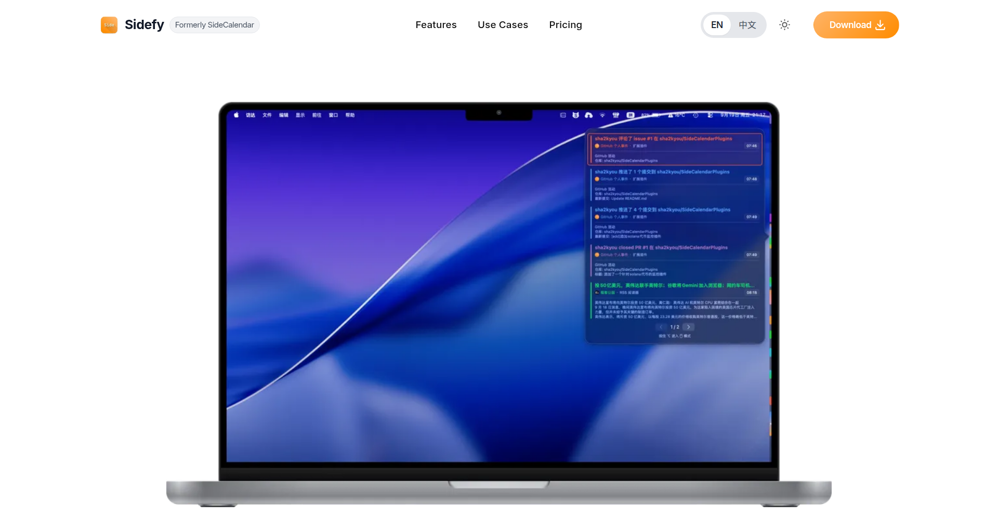Screen dimensions: 998x516
Task: Open the Features section link
Action: click(x=436, y=25)
